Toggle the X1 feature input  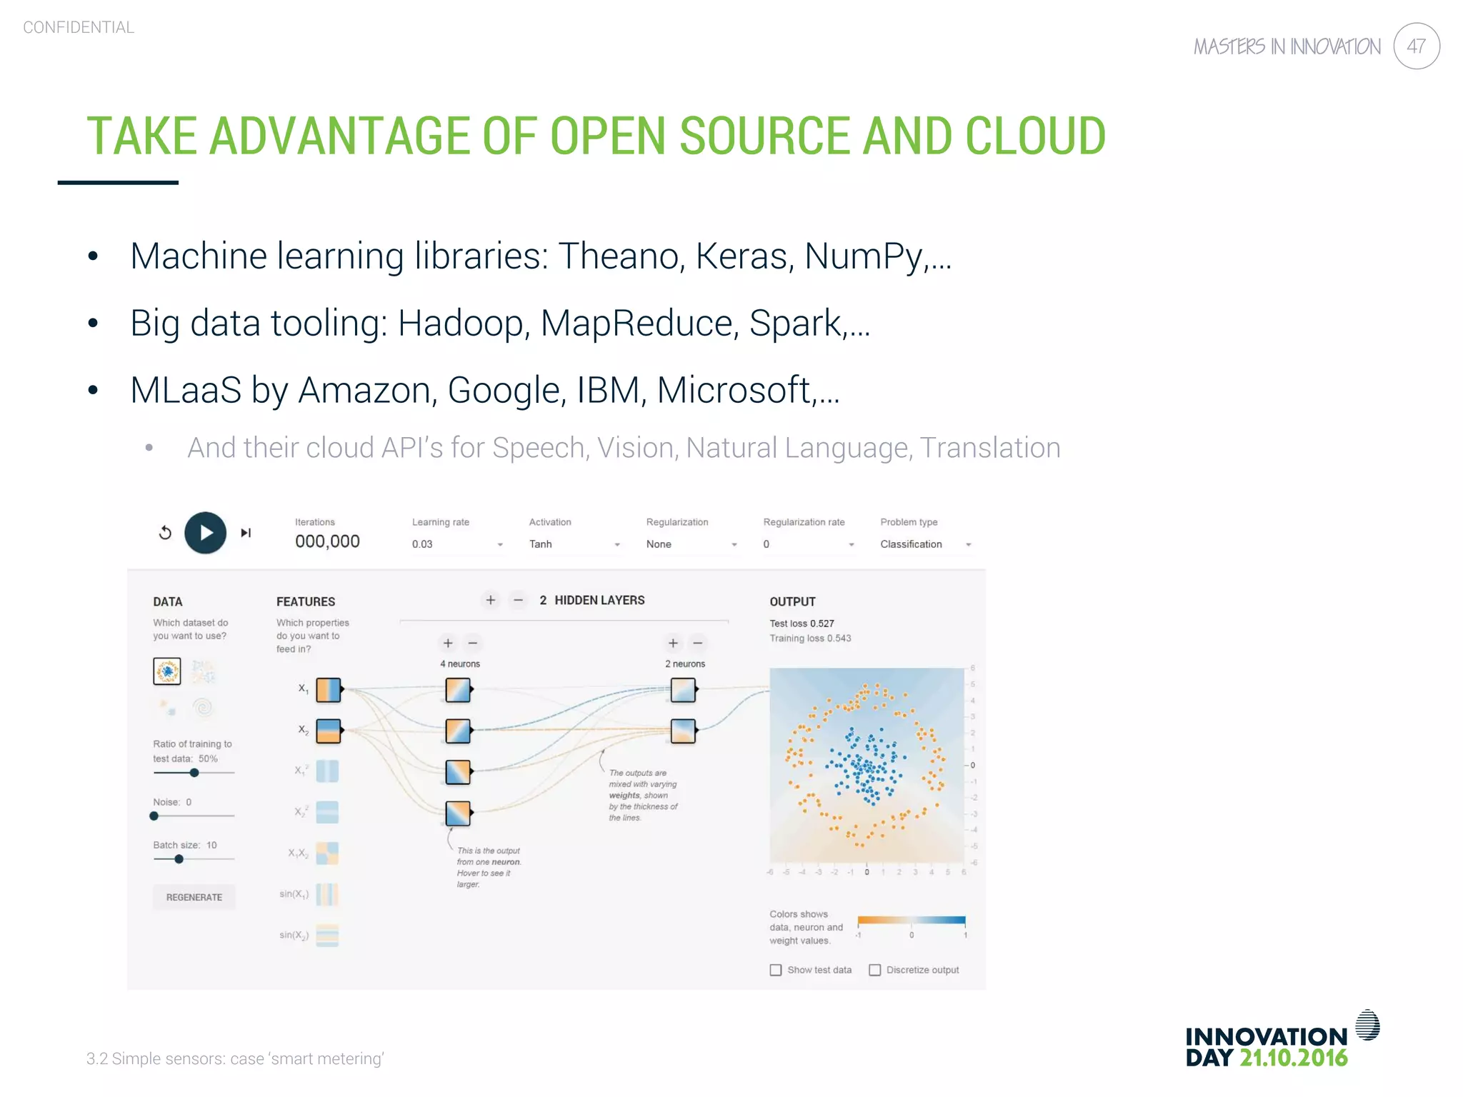click(329, 690)
